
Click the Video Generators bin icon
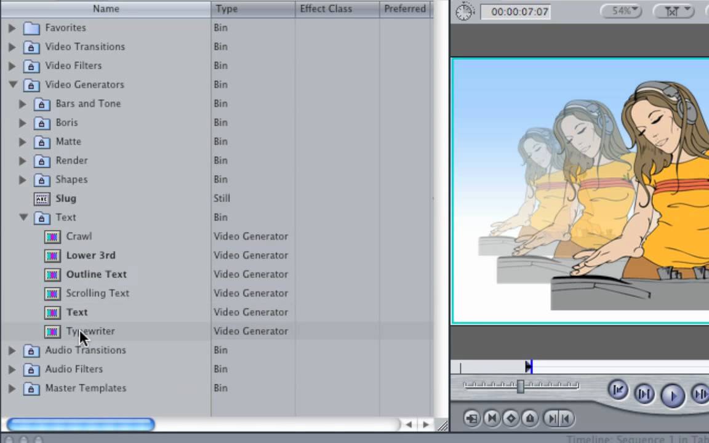[31, 85]
